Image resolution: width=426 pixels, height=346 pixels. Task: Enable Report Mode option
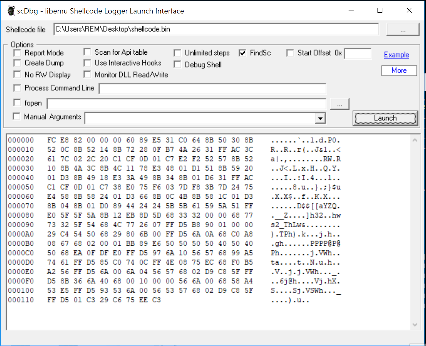coord(17,53)
